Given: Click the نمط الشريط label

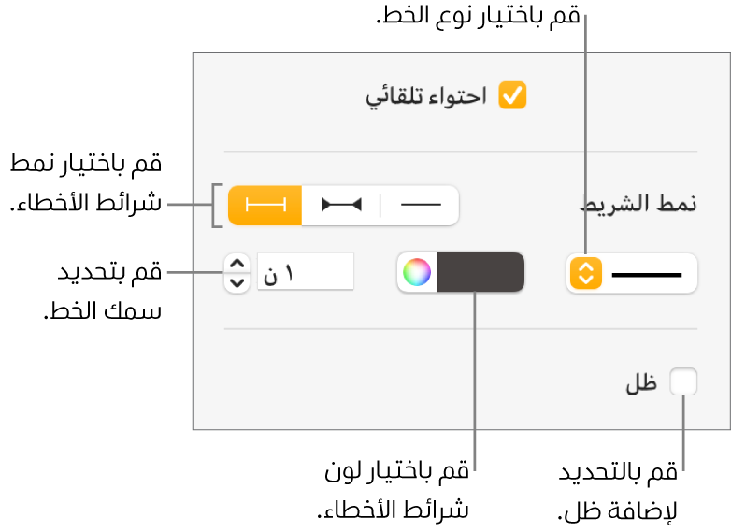Looking at the screenshot, I should click(651, 205).
